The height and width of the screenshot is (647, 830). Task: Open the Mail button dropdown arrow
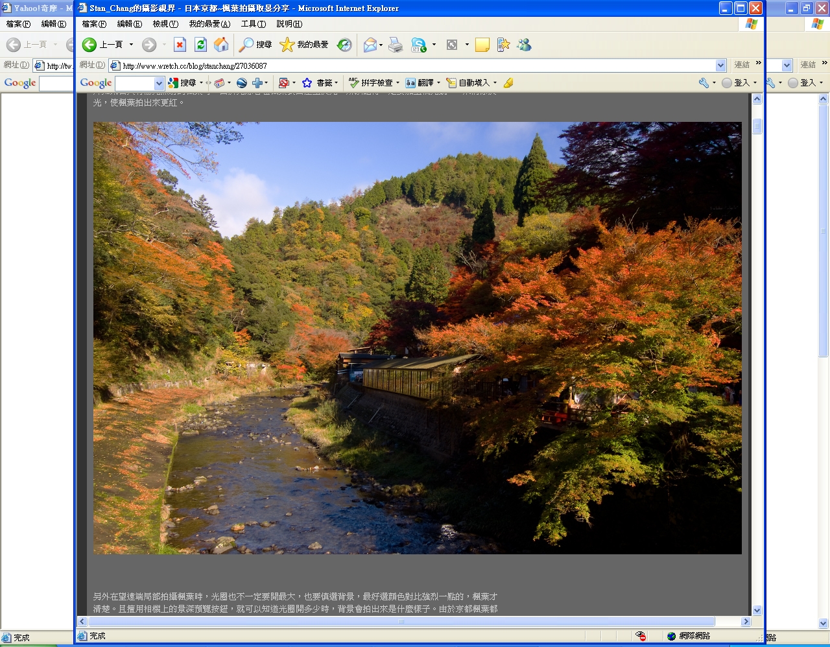[381, 45]
